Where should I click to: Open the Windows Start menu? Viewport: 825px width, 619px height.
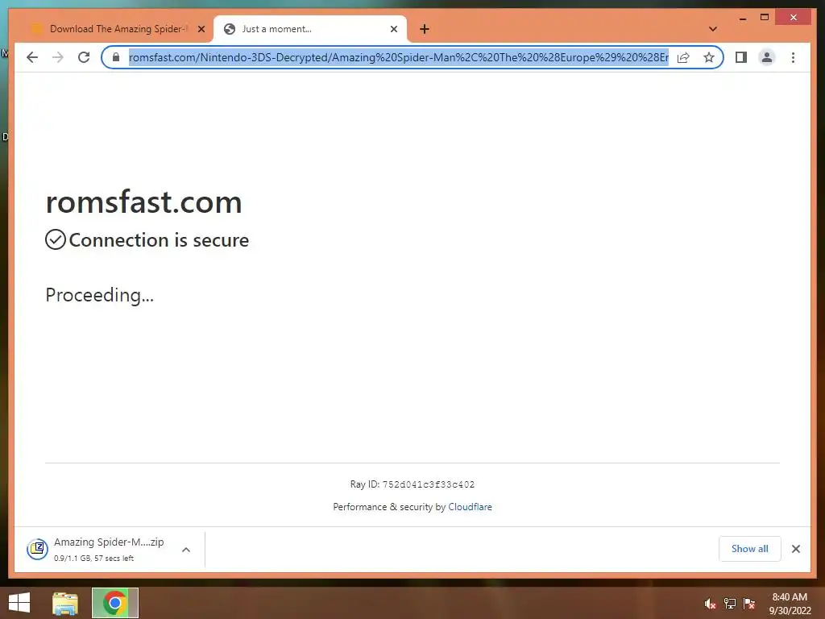[19, 603]
